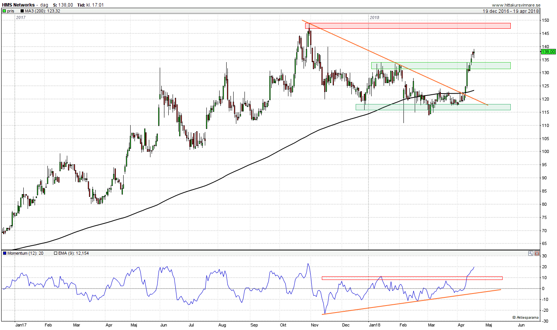
Task: Click the 2017 year marker on chart
Action: (21, 17)
